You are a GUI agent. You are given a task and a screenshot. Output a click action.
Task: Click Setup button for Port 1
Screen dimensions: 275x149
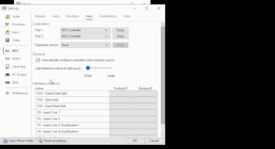coord(120,30)
